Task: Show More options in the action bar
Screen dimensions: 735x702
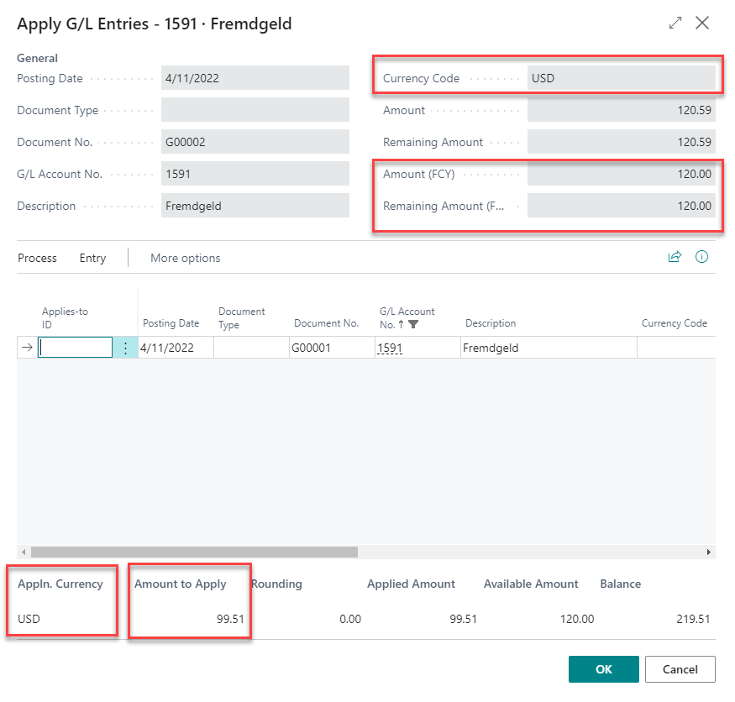Action: [x=185, y=258]
